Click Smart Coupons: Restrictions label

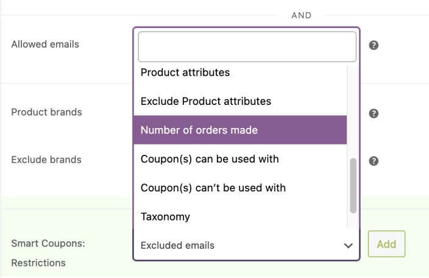48,253
